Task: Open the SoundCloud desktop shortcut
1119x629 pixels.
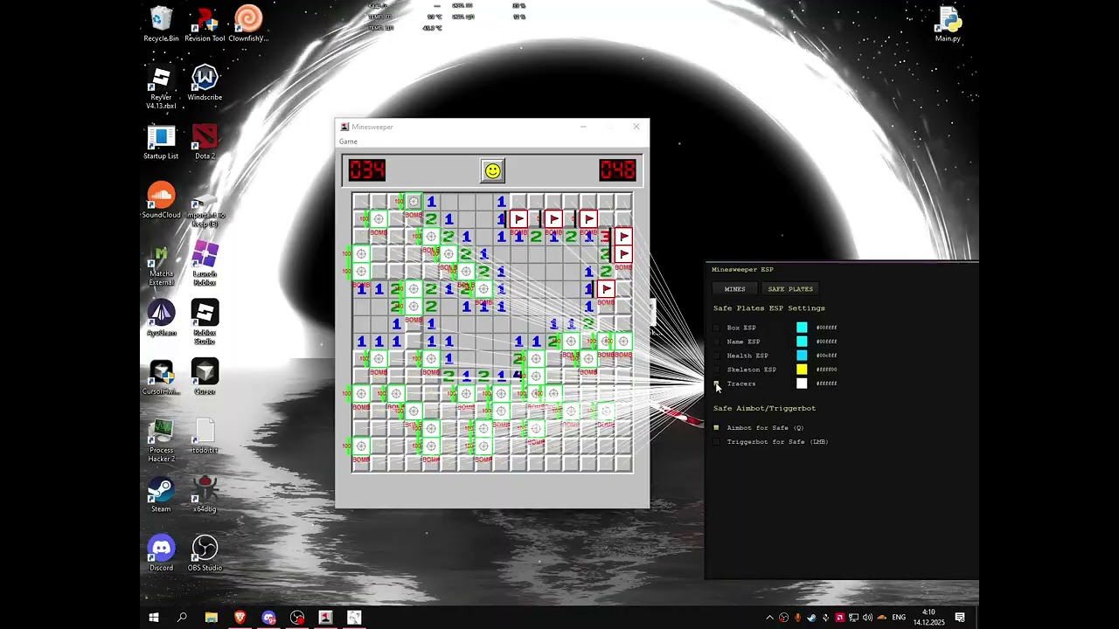Action: point(161,200)
